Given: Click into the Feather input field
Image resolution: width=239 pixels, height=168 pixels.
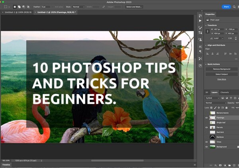Looking at the screenshot, I should (45, 7).
